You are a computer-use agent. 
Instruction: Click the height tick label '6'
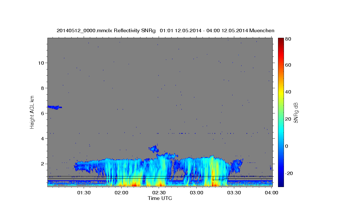pyautogui.click(x=42, y=113)
